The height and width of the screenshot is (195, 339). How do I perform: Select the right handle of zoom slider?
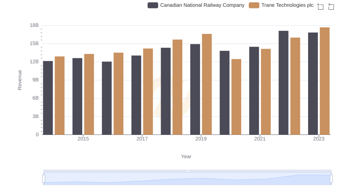331,179
